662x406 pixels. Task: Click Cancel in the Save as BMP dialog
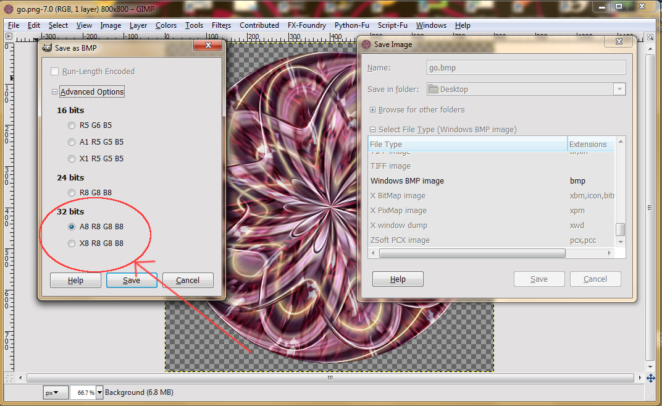pyautogui.click(x=188, y=280)
